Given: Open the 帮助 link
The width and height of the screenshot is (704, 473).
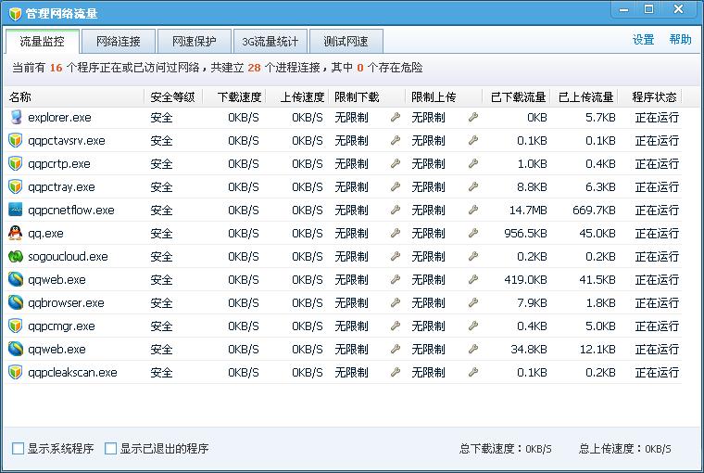Looking at the screenshot, I should coord(680,40).
